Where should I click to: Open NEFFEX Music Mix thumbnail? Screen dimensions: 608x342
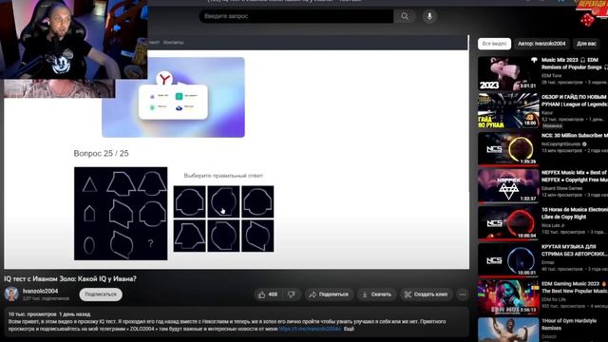[508, 185]
